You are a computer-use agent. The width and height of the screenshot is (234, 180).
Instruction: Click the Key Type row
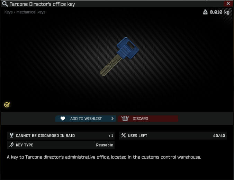61,145
